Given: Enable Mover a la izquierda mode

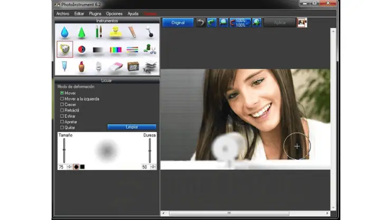Looking at the screenshot, I should tap(62, 99).
